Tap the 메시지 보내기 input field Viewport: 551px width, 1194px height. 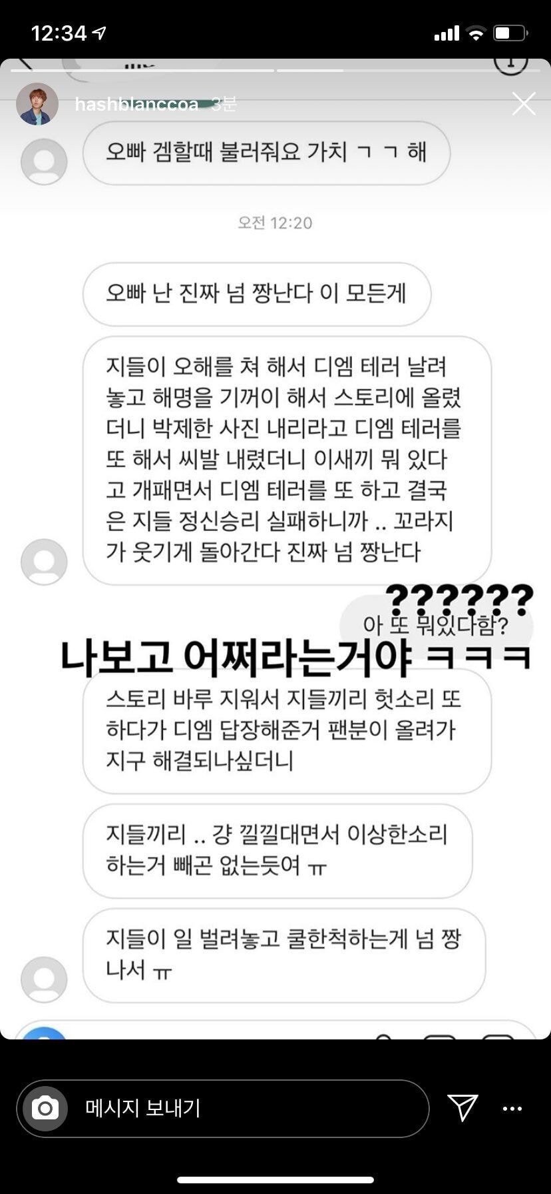tap(223, 1109)
